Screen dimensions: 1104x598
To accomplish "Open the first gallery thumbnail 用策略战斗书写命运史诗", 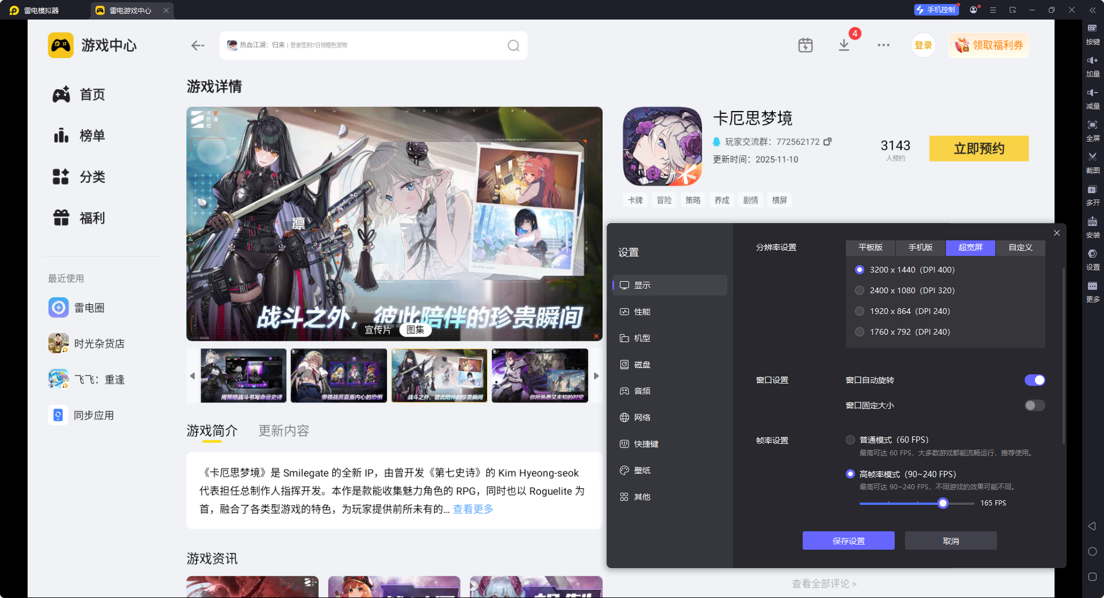I will (243, 375).
